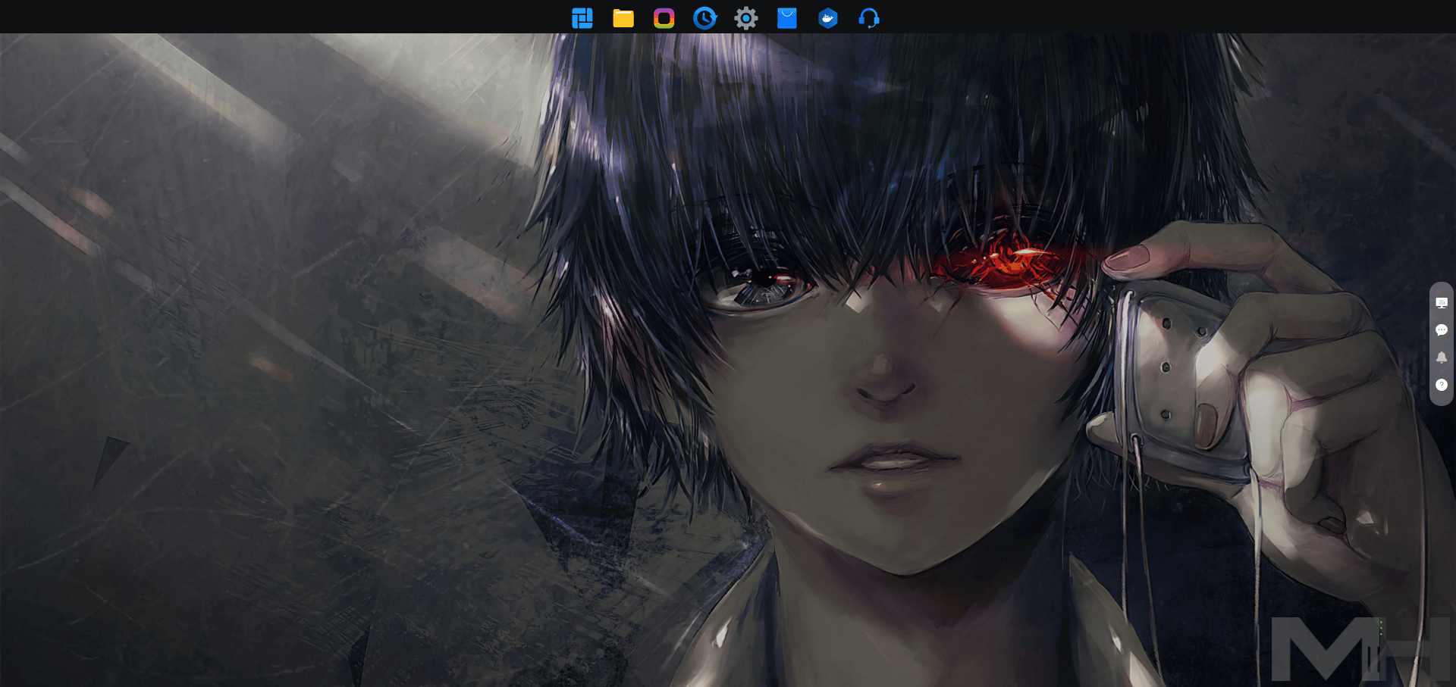Open the resource monitor chart icon
Image resolution: width=1456 pixels, height=687 pixels.
1442,303
